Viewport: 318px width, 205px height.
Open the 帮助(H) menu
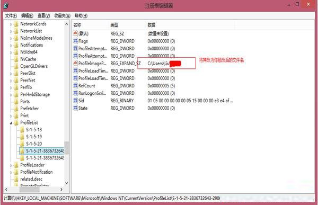click(x=81, y=15)
